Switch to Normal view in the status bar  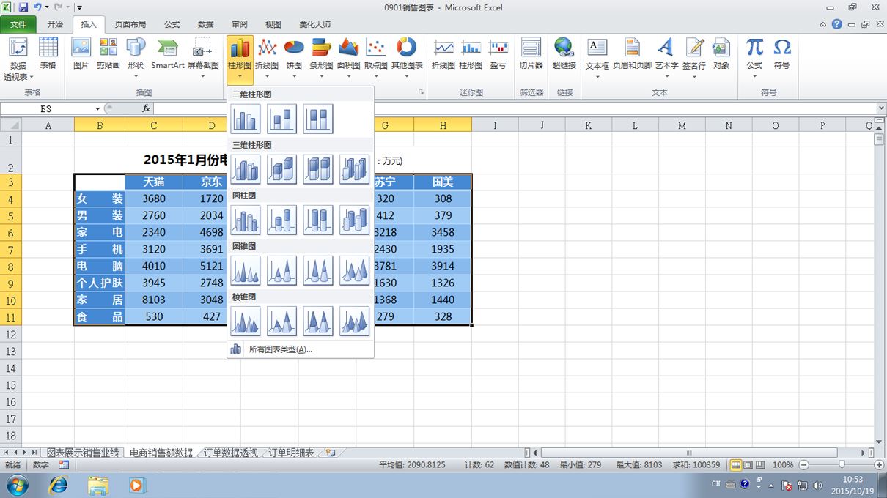[736, 465]
